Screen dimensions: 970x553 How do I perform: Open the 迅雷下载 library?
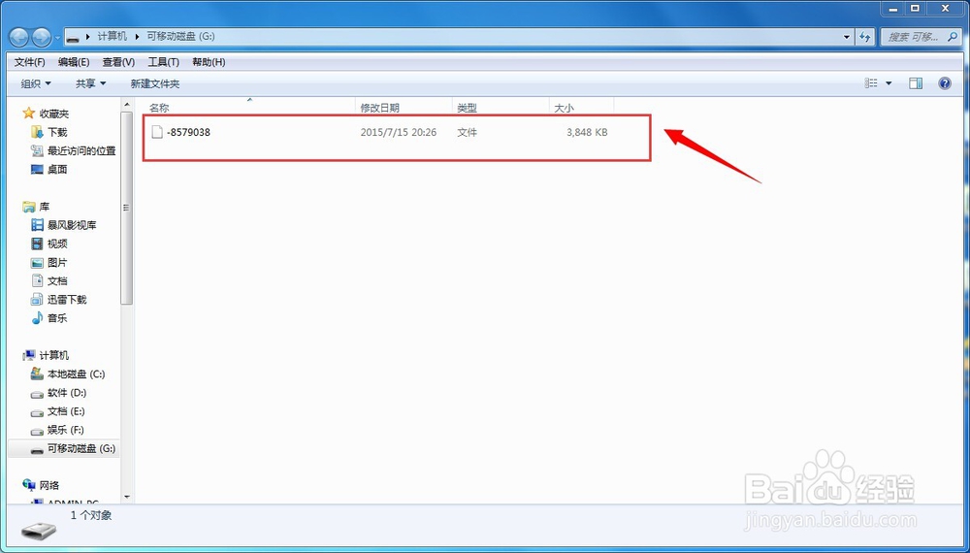click(67, 300)
